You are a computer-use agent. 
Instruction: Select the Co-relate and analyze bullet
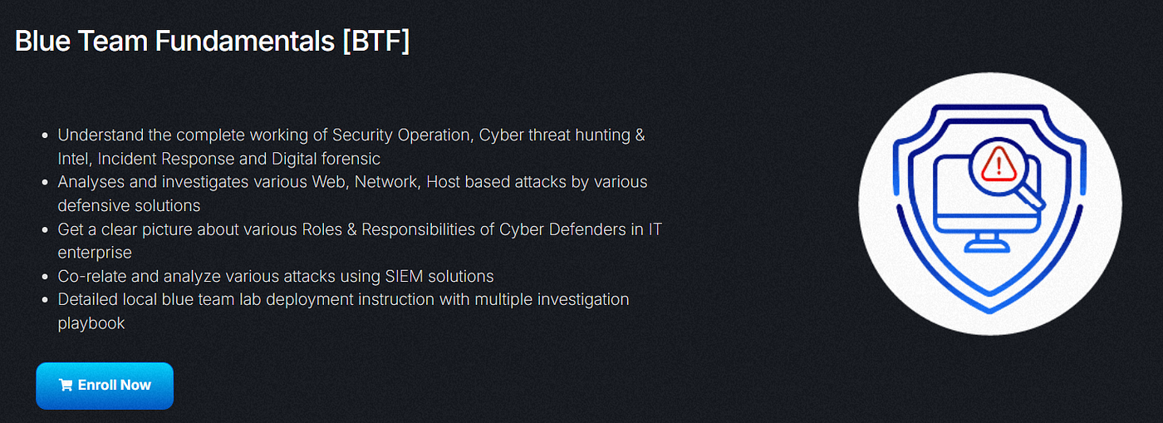pos(276,276)
